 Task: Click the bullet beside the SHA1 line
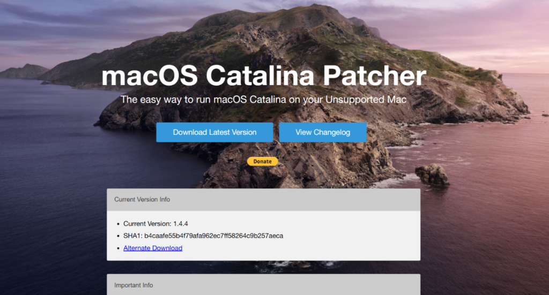[118, 236]
